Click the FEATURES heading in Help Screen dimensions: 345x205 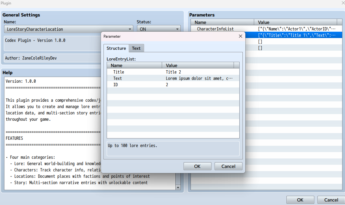click(14, 138)
